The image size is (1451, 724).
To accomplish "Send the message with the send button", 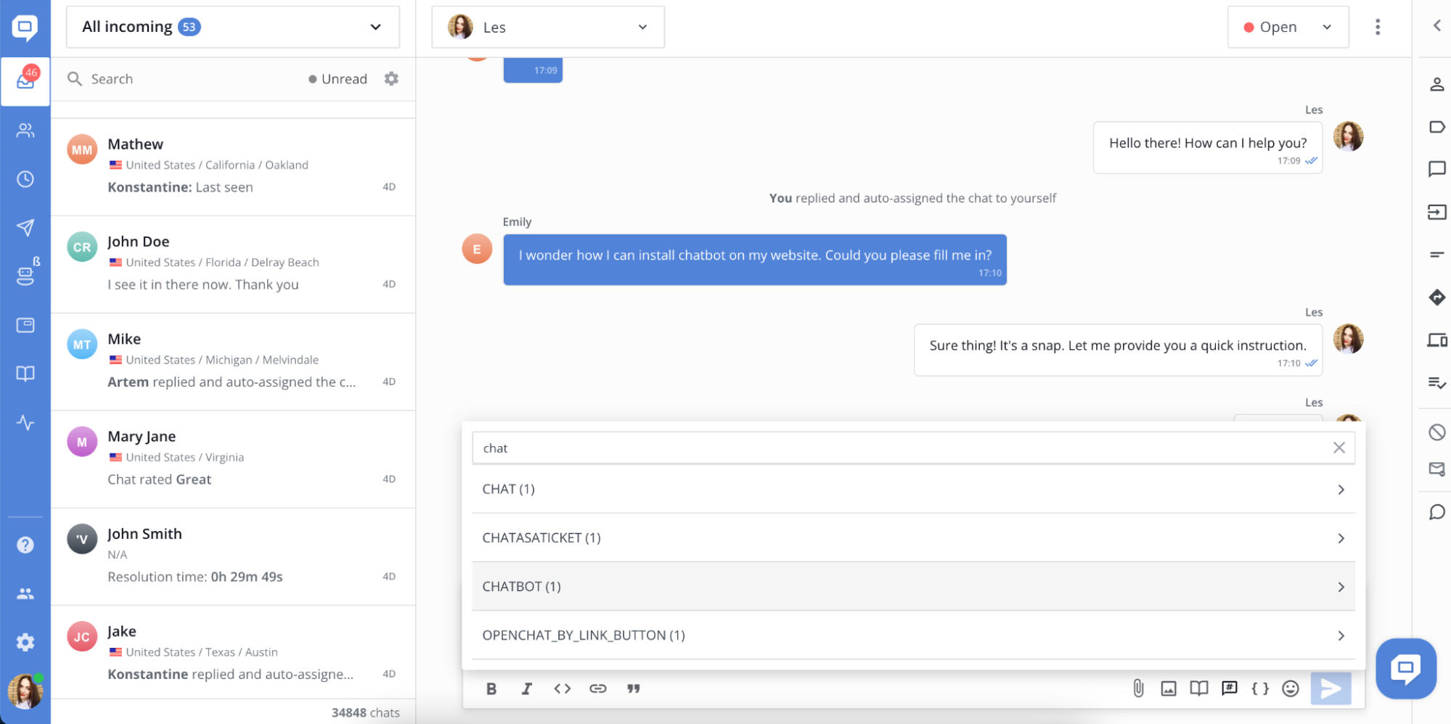I will coord(1330,688).
